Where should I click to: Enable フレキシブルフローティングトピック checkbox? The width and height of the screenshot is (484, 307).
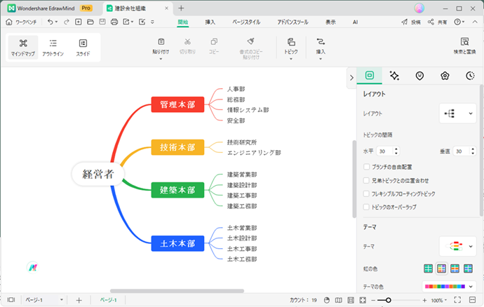click(366, 193)
